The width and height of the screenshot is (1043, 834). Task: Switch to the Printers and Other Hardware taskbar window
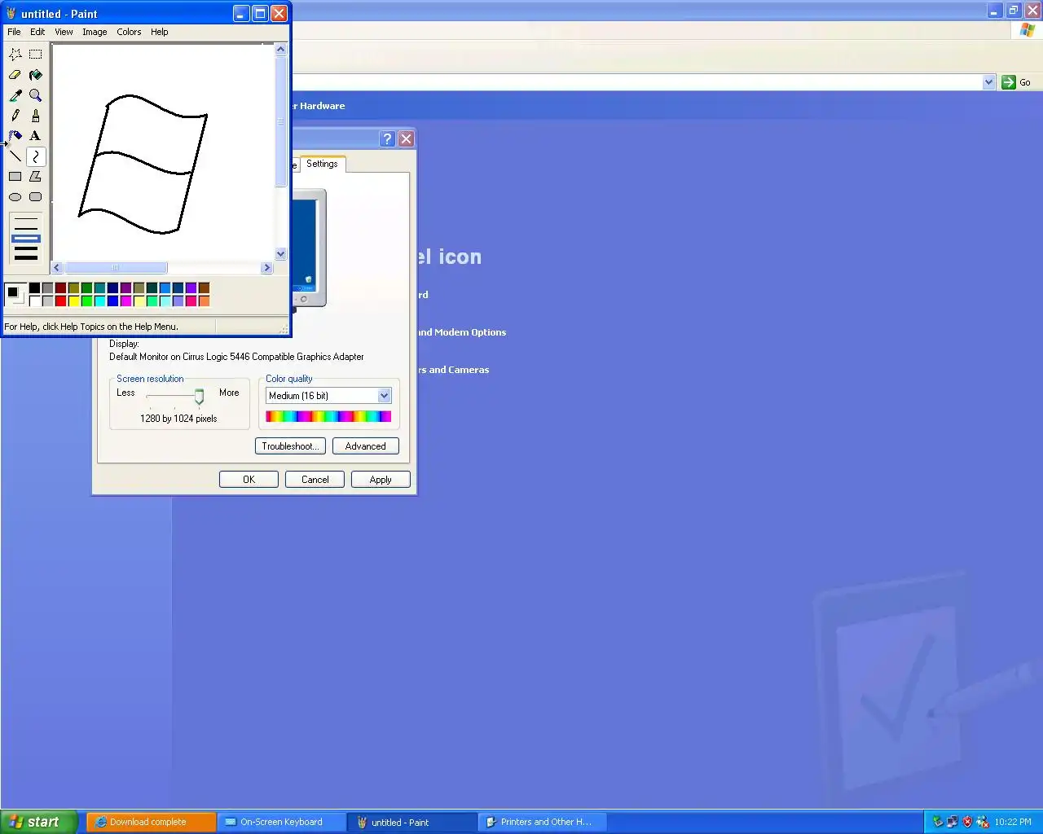point(543,822)
